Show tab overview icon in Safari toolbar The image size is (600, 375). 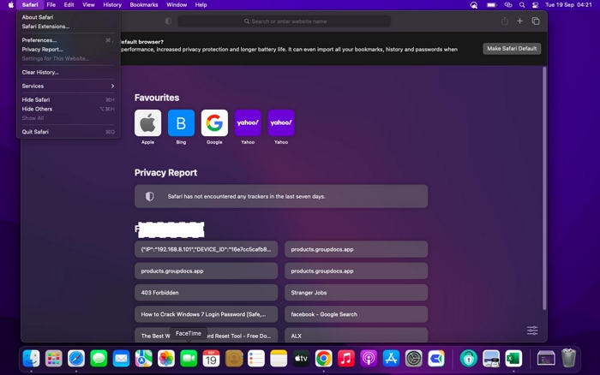coord(536,21)
